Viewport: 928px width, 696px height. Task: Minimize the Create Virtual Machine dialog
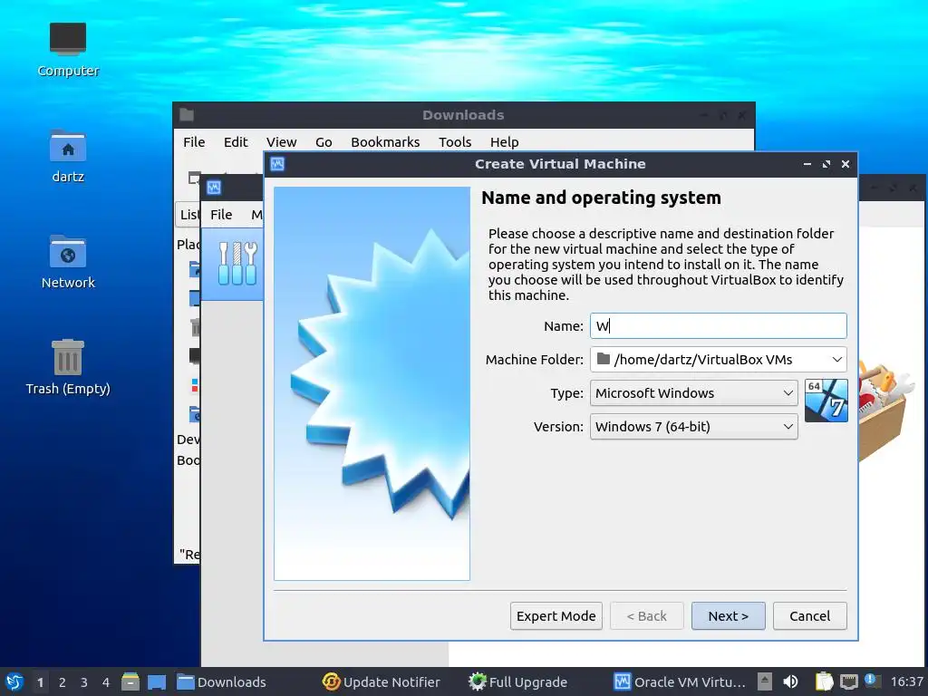pyautogui.click(x=807, y=164)
